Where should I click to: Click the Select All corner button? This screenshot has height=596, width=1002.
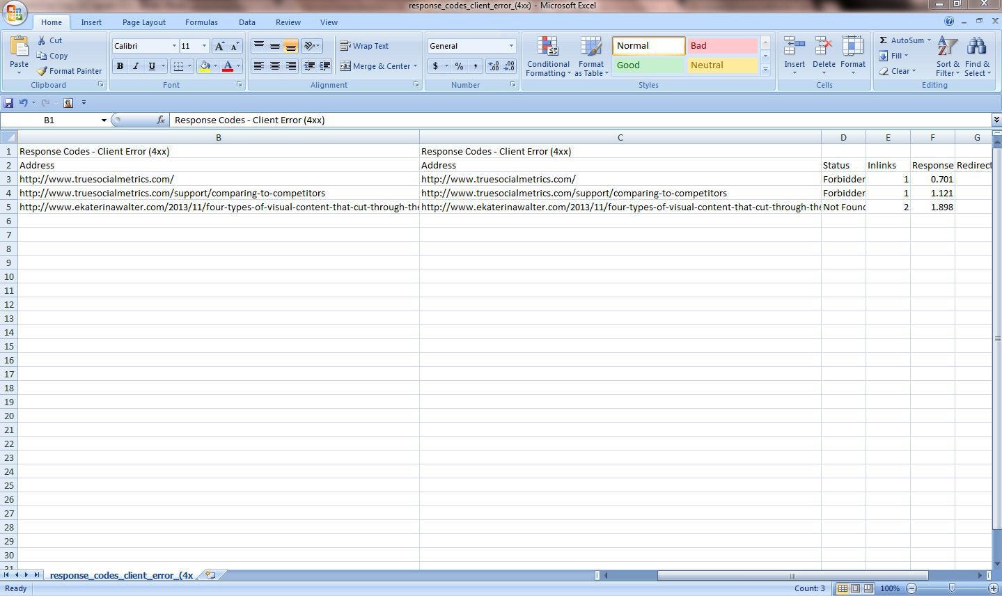[x=9, y=137]
